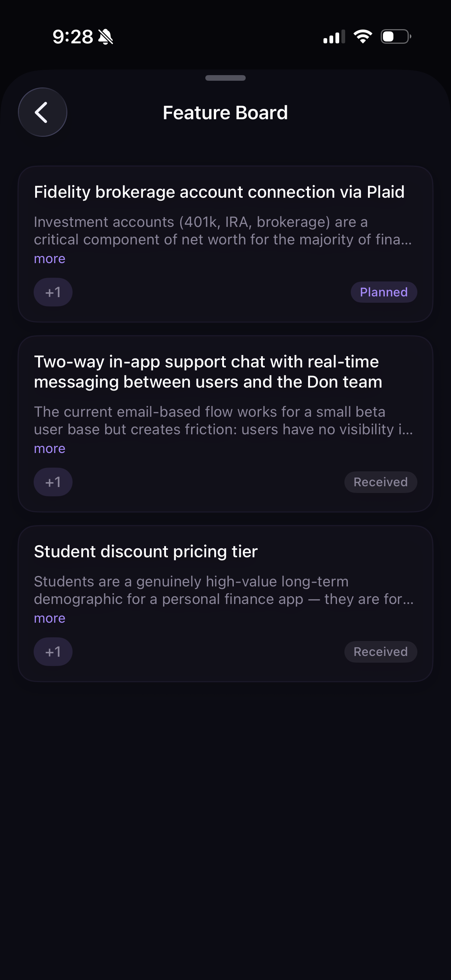Expand 'more' under Student discount description
The width and height of the screenshot is (451, 980).
click(49, 618)
